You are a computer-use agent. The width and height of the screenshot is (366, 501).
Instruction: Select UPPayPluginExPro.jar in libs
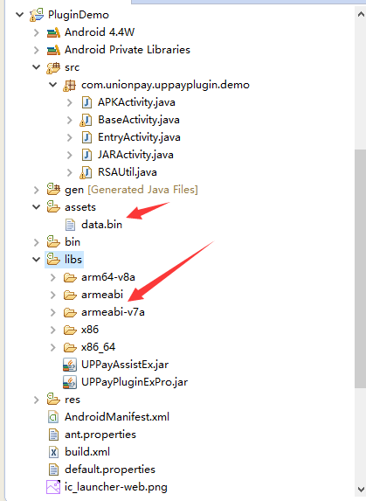click(x=135, y=382)
